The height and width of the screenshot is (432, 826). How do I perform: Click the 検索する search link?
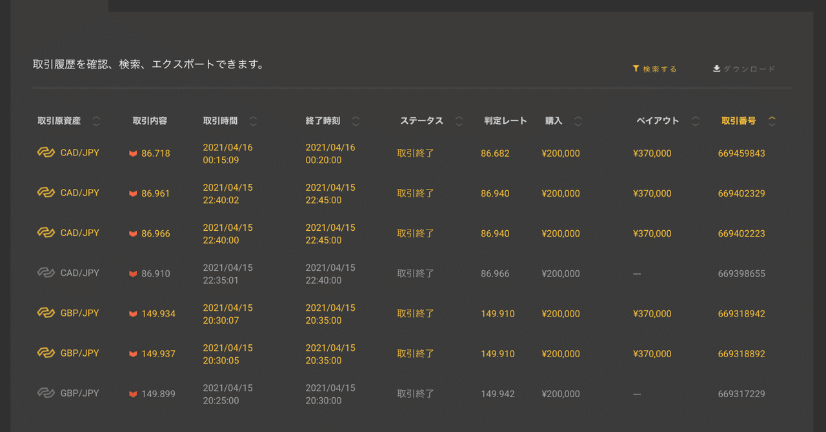[x=659, y=68]
